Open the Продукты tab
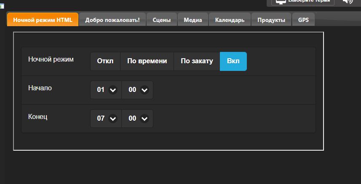361x184 pixels. click(271, 19)
